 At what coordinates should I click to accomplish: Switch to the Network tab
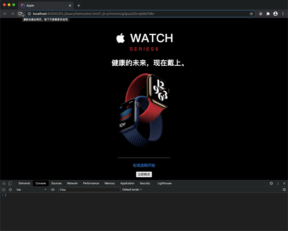click(x=72, y=183)
